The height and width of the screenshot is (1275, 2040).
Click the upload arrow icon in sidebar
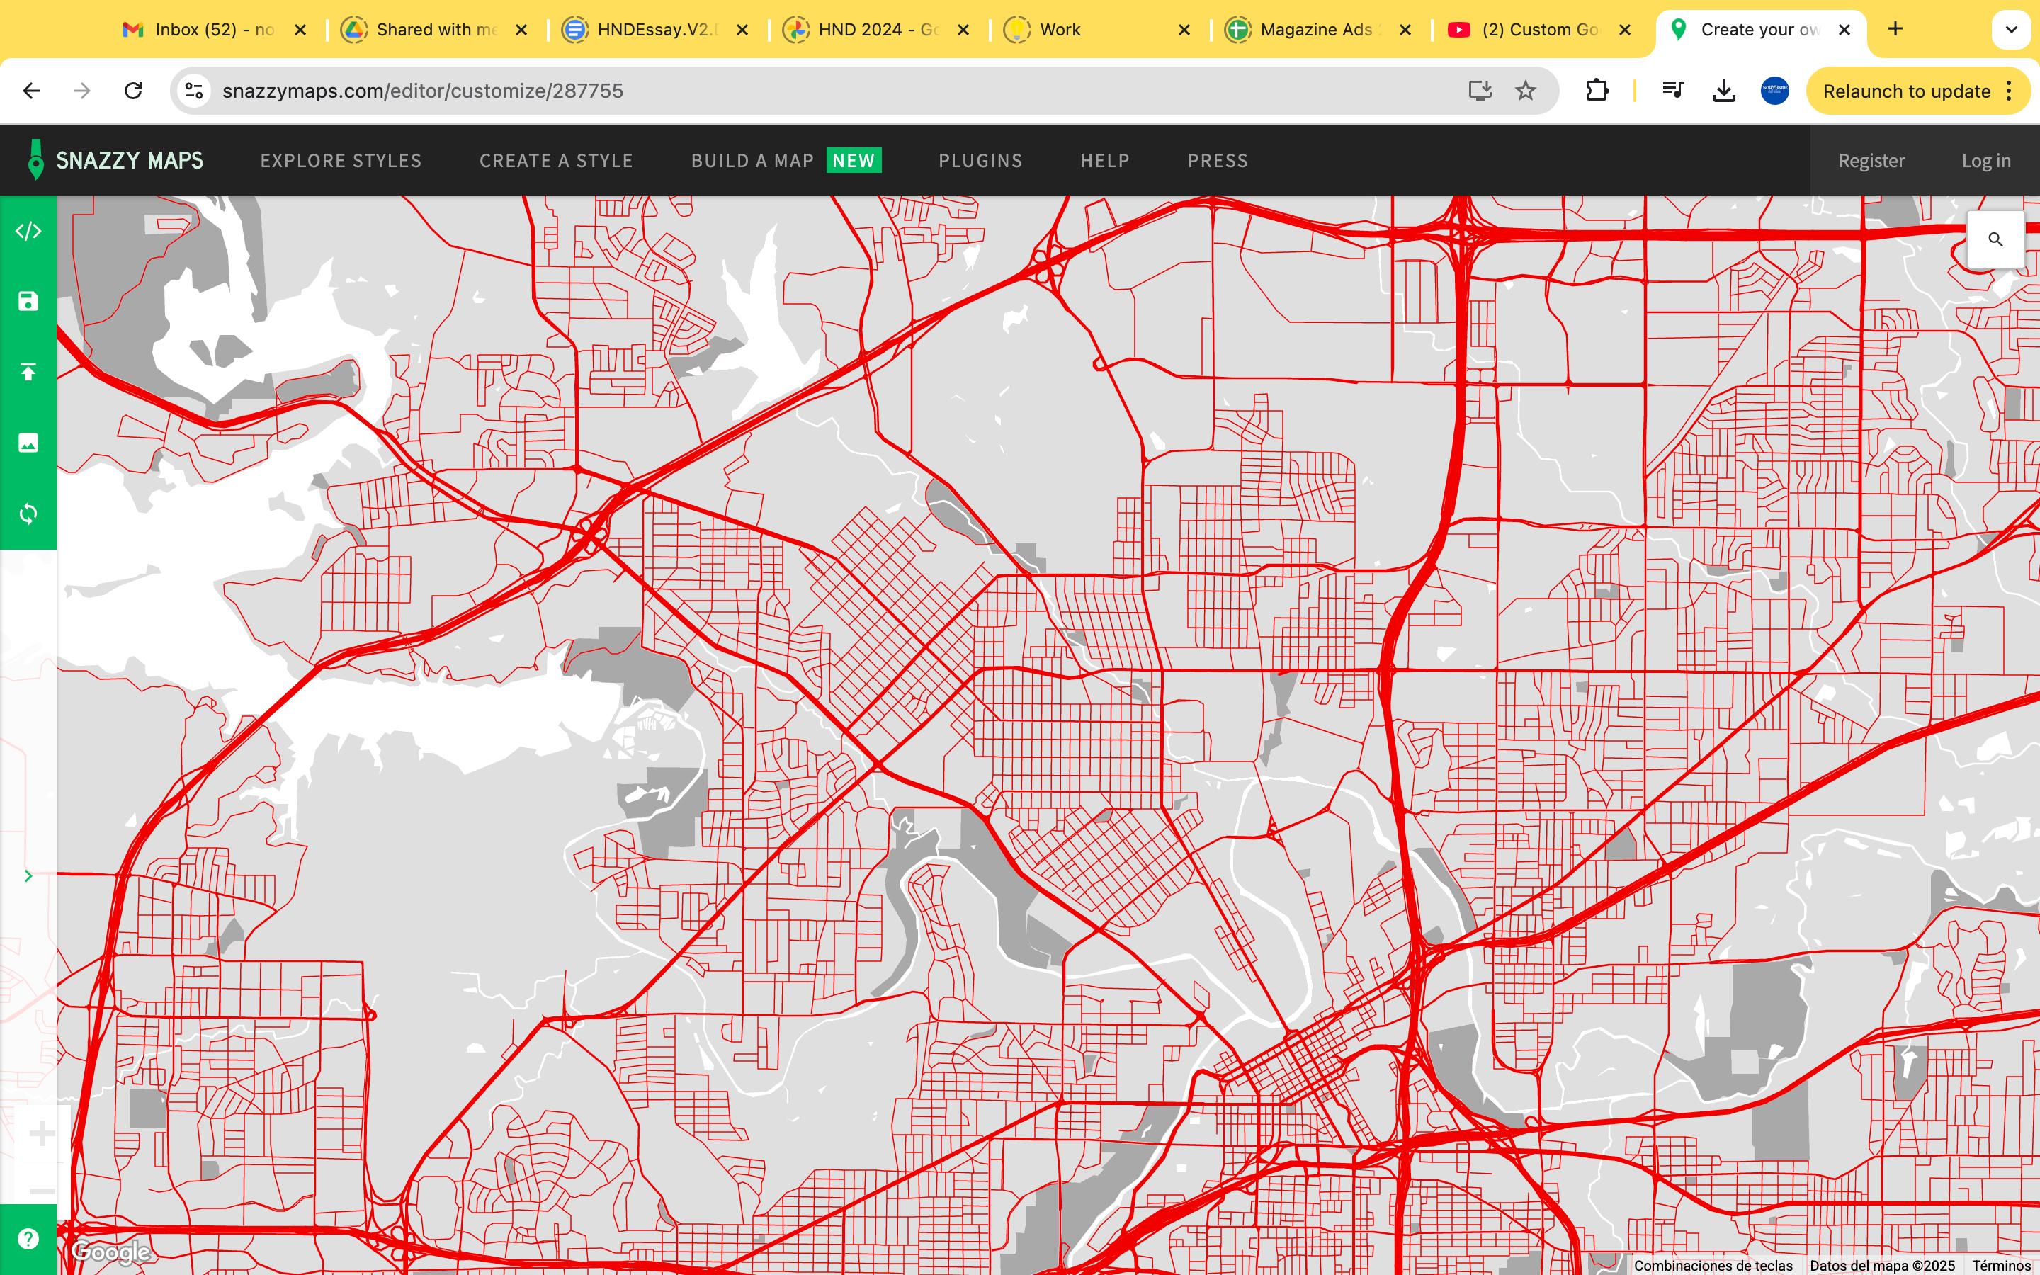[x=28, y=372]
